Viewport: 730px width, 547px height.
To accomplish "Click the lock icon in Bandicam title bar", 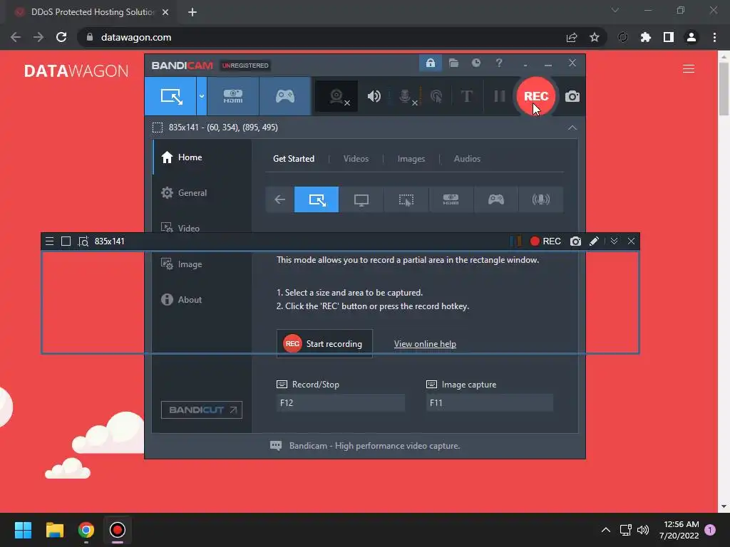I will (x=430, y=63).
